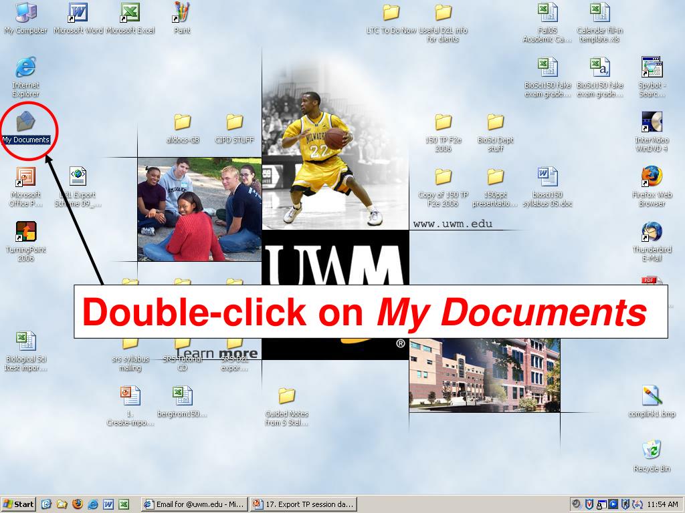Click the srs syllabus mailing folder label
The image size is (685, 513).
(x=130, y=363)
